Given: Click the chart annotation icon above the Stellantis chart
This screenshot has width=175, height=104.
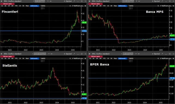Looking at the screenshot, I should click(42, 61).
